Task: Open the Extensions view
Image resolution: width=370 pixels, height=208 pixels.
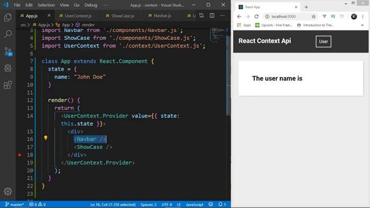Action: (8, 85)
